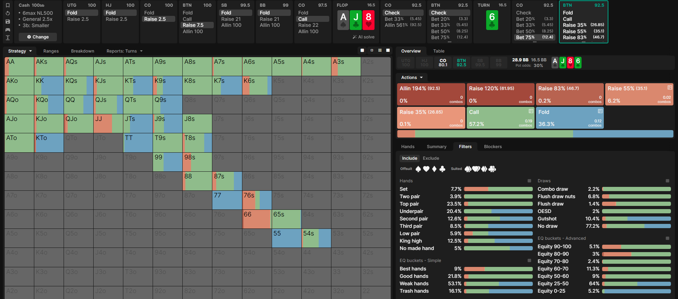
Task: Filter by the offsuit spade icon
Action: pos(418,169)
